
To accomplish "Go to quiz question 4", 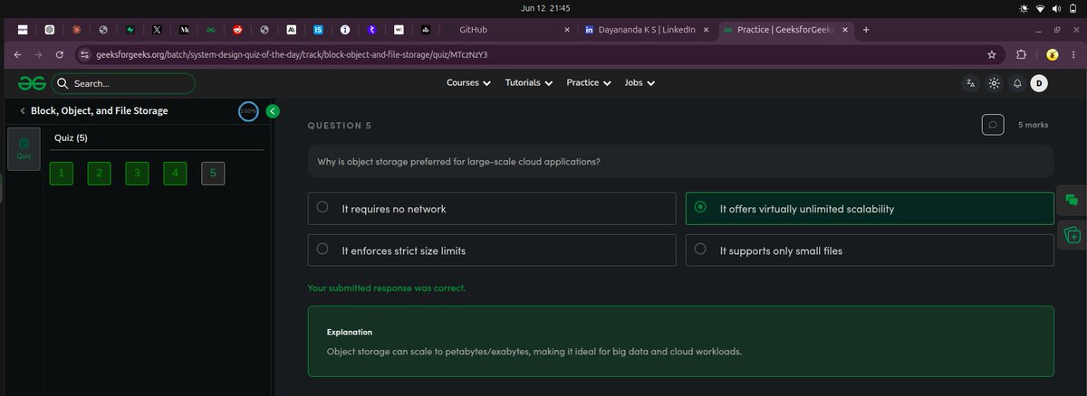I will coord(175,174).
